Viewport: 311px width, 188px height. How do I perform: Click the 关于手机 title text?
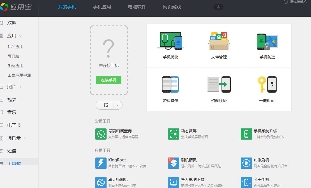point(261,180)
